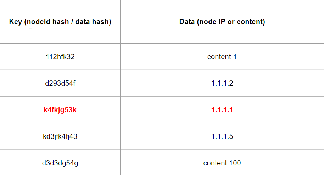
Task: Select the 1.1.1.5 IP address cell
Action: point(222,136)
